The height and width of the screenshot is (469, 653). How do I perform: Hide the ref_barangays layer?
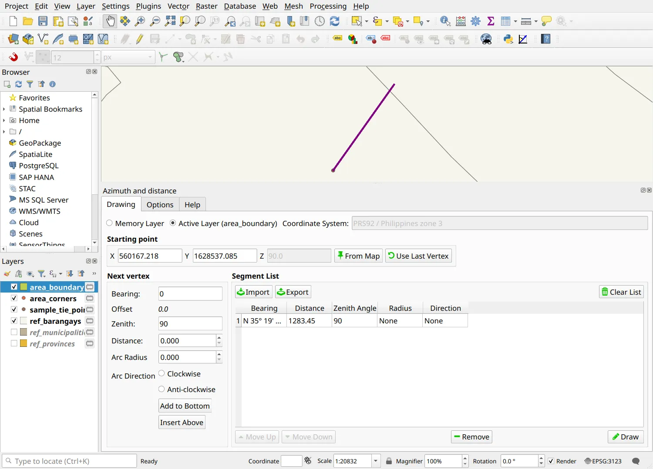14,321
